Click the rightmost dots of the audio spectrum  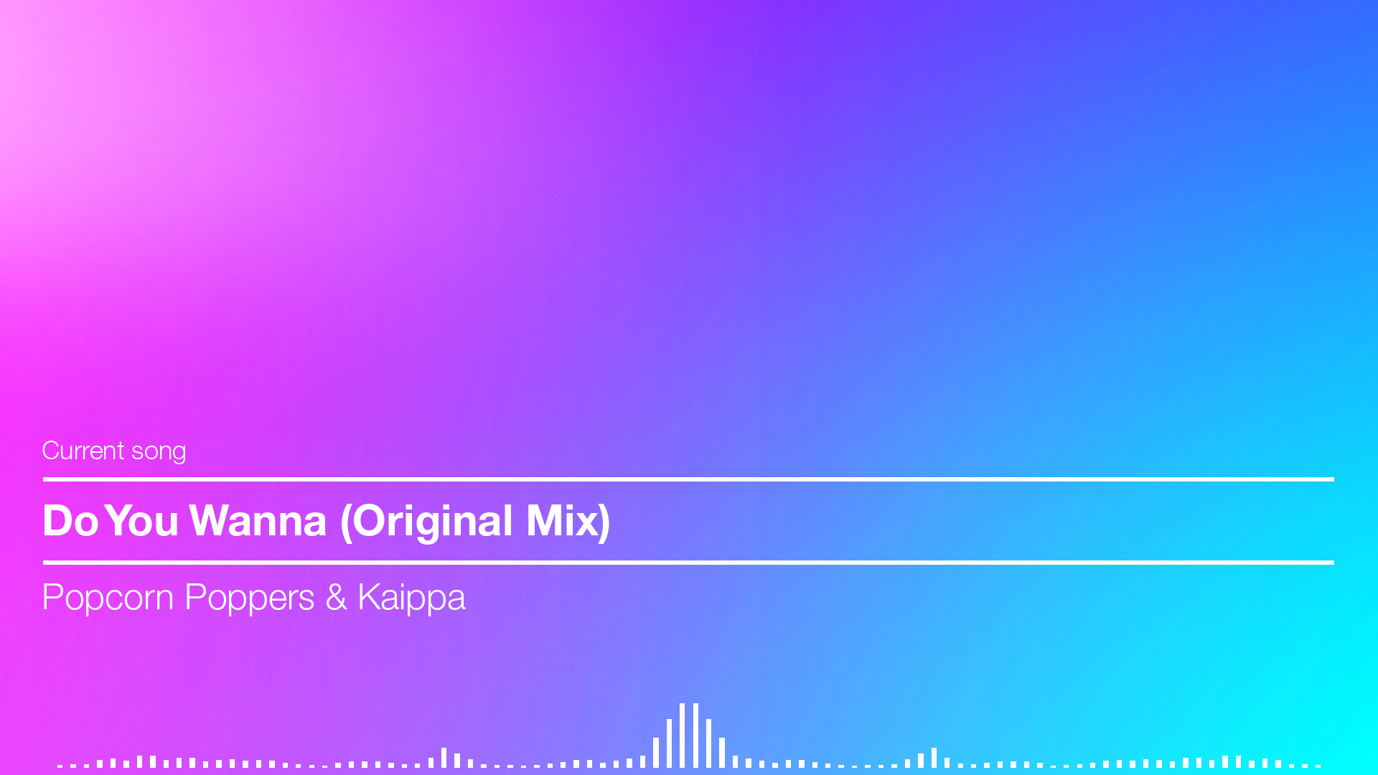(1305, 766)
